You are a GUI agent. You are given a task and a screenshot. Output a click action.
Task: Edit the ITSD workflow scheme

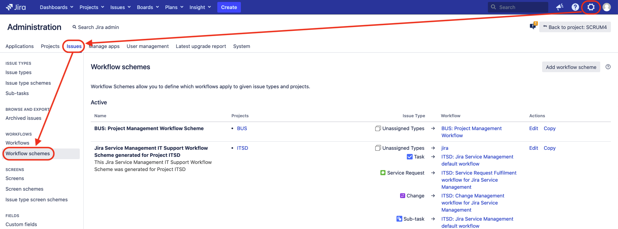point(533,148)
